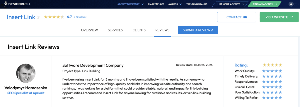
Task: Expand the Agency Directory dropdown
Action: coord(130,4)
